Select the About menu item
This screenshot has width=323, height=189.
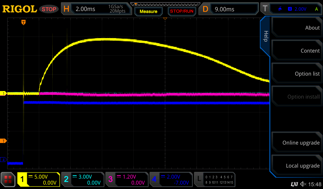(x=297, y=28)
